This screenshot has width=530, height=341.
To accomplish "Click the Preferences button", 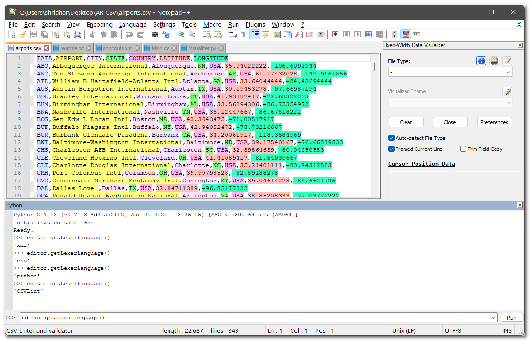I will click(x=494, y=122).
